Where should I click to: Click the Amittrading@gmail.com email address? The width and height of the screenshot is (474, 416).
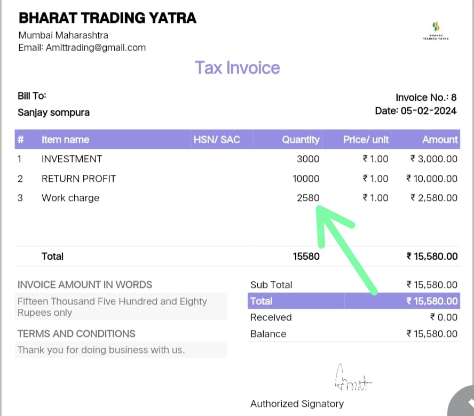tap(96, 47)
